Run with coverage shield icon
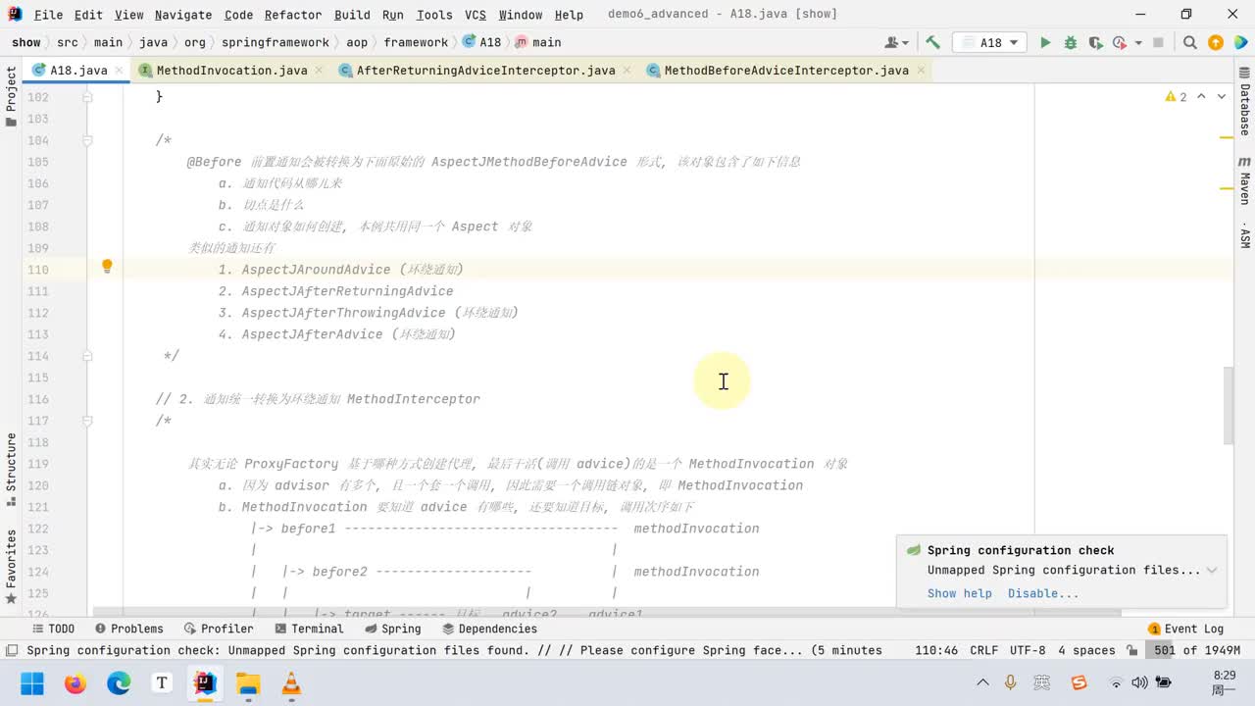This screenshot has width=1255, height=706. click(1094, 42)
